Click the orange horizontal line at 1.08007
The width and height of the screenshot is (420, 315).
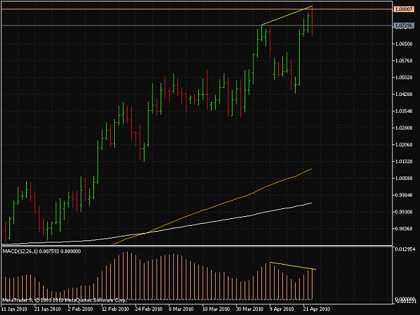pyautogui.click(x=197, y=9)
